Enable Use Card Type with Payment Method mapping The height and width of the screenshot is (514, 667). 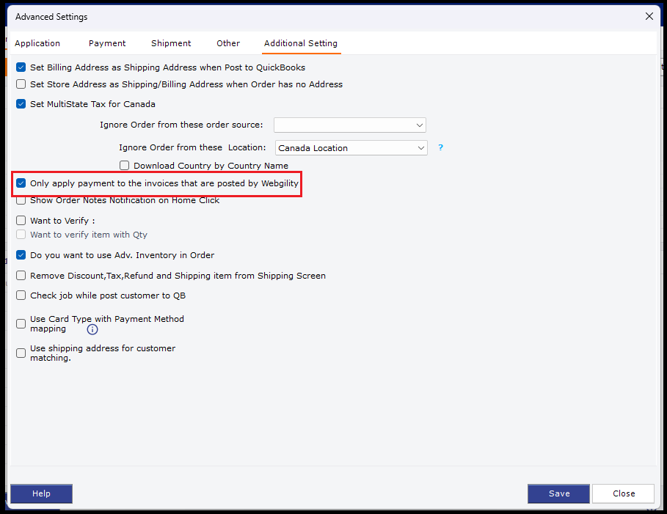click(x=21, y=323)
